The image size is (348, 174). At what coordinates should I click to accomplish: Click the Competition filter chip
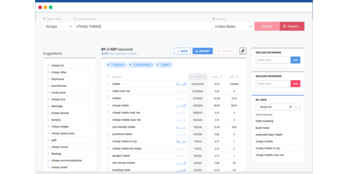[x=141, y=65]
